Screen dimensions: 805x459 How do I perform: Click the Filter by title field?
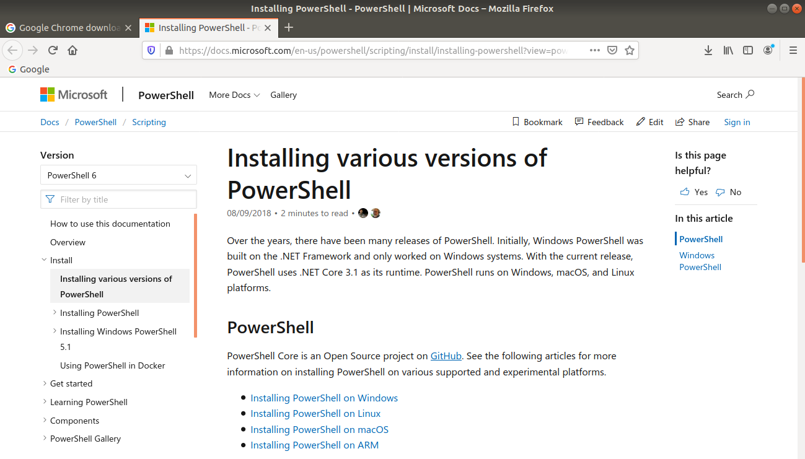(118, 199)
